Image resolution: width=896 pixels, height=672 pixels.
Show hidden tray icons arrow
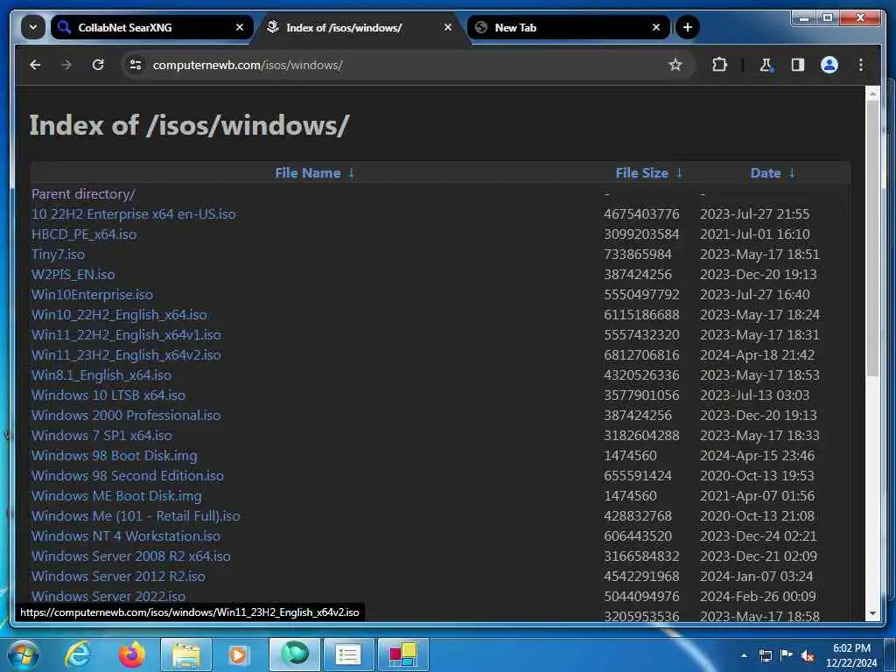point(744,655)
